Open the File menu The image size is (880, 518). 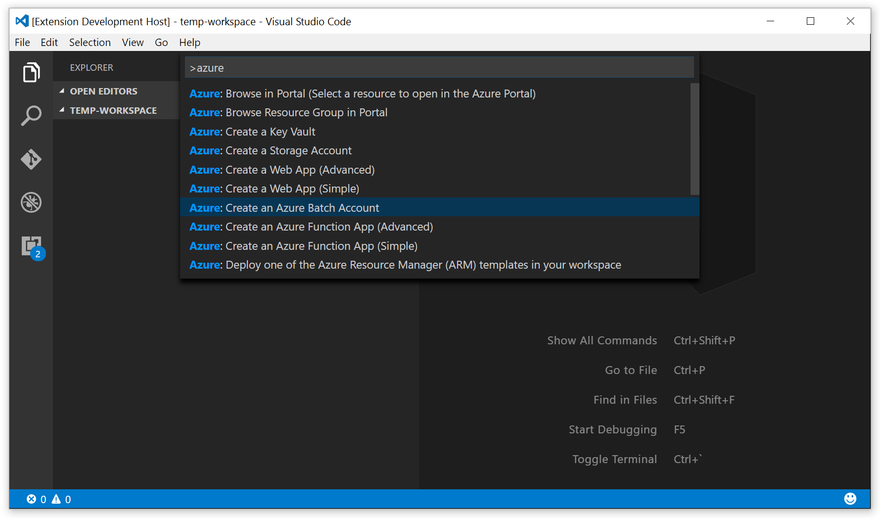click(x=22, y=43)
